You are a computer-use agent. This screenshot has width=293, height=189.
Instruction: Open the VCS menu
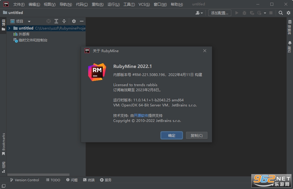pyautogui.click(x=144, y=4)
